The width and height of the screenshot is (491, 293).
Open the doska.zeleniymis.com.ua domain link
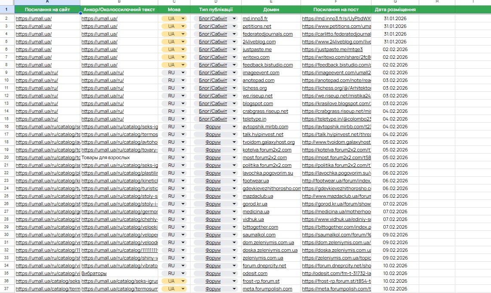270,250
